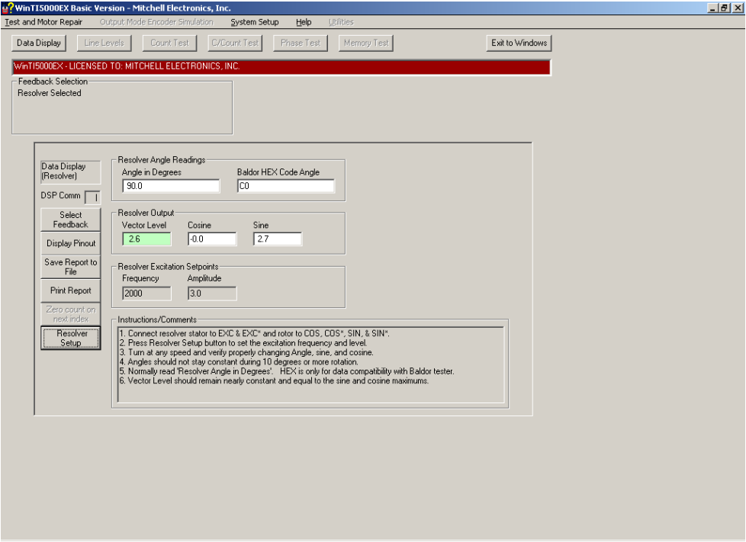
Task: Click the WinTI5000EX title bar app icon
Action: pos(8,8)
